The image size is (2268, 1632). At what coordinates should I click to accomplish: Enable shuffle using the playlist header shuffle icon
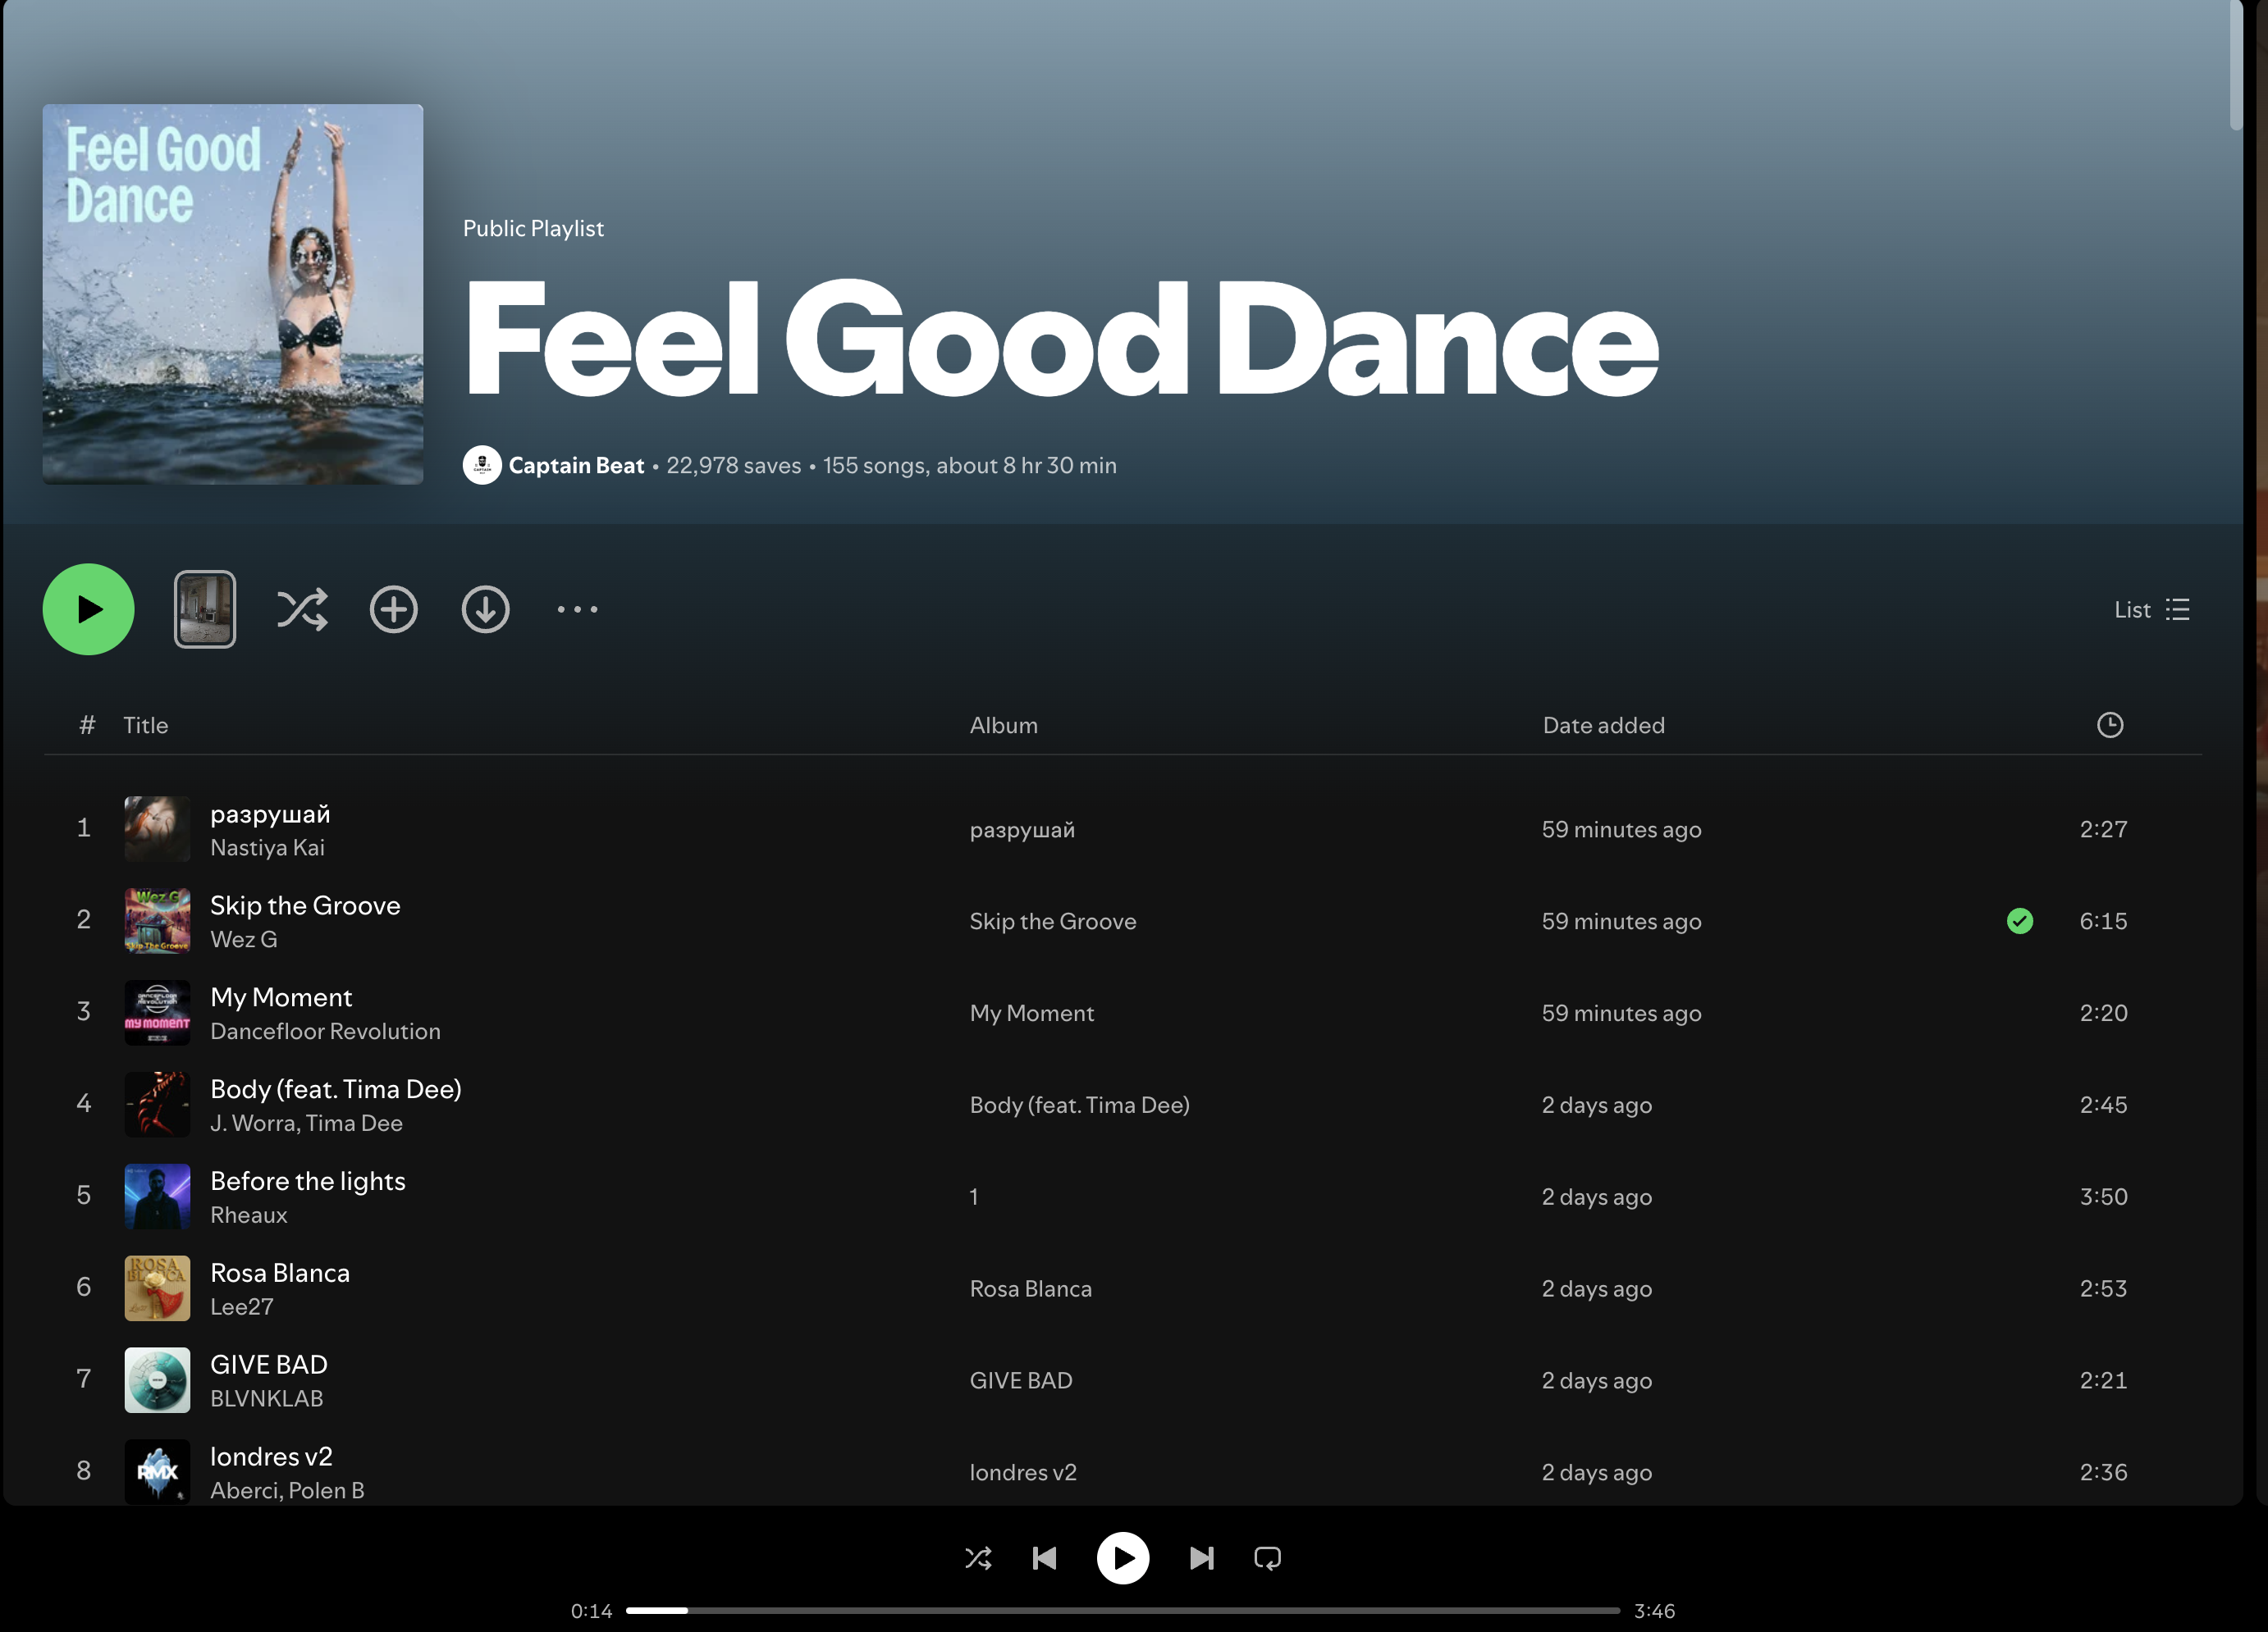[302, 609]
